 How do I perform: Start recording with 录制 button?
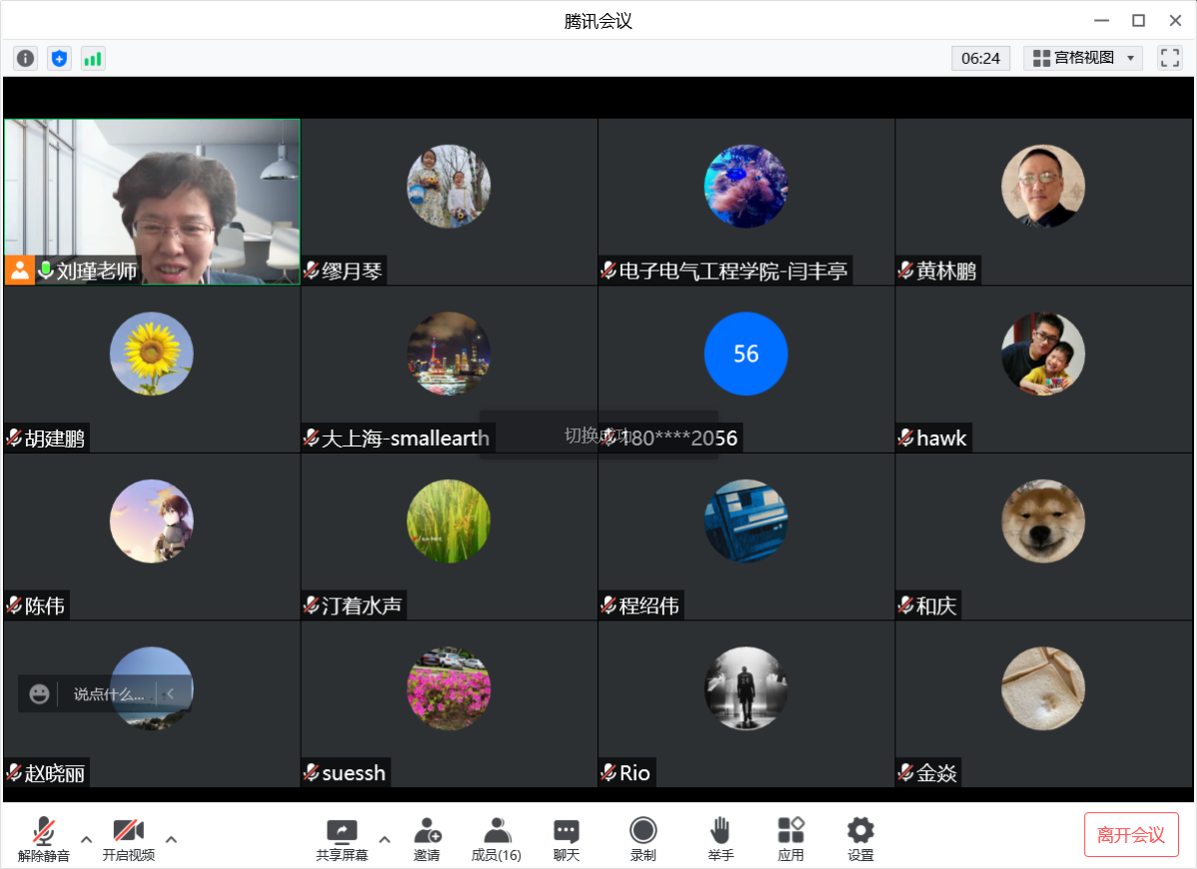tap(643, 839)
